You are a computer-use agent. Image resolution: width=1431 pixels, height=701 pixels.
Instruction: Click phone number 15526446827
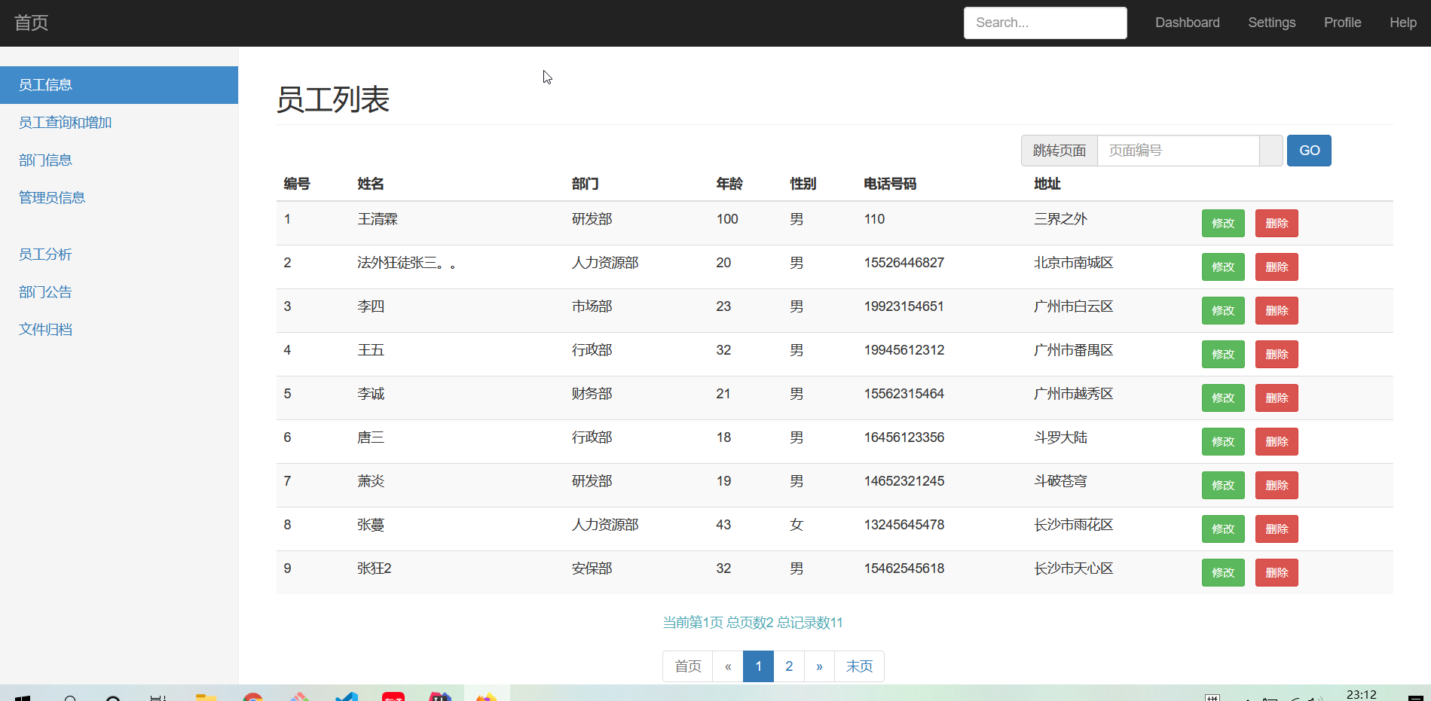pyautogui.click(x=904, y=263)
